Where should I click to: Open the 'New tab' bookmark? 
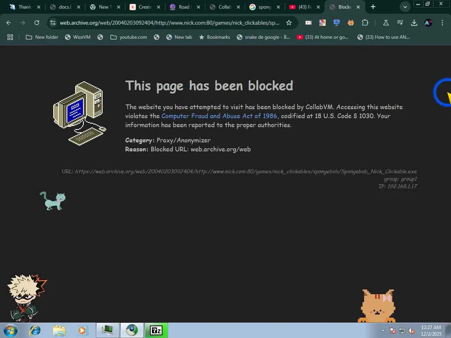pos(179,37)
